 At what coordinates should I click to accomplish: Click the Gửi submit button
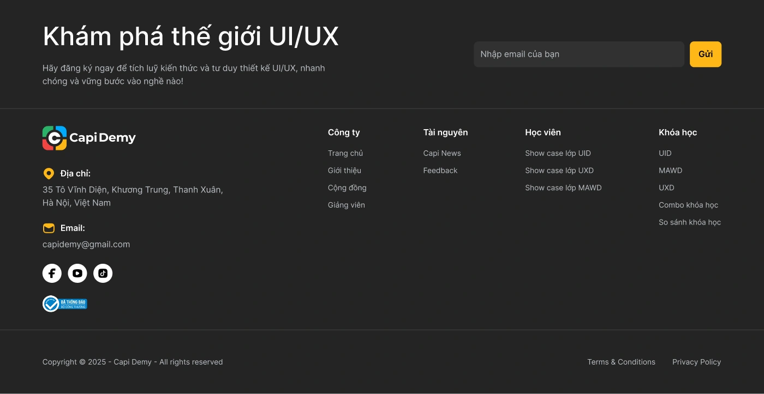pos(705,54)
